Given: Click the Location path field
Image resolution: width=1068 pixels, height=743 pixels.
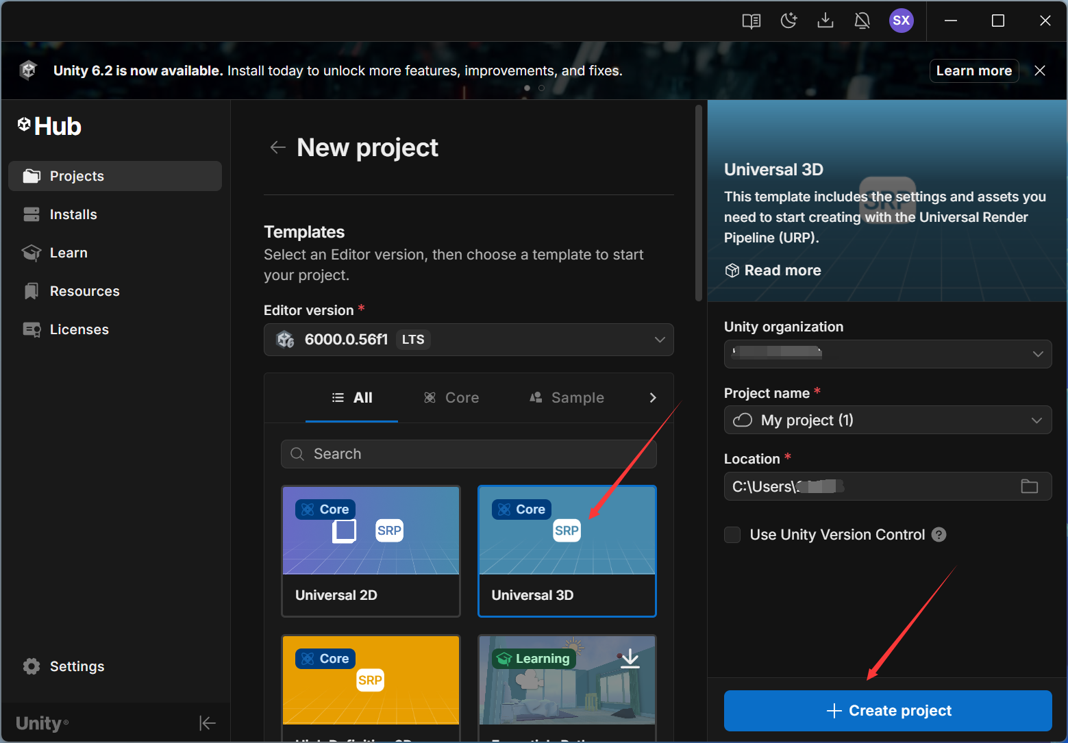Looking at the screenshot, I should click(x=888, y=486).
